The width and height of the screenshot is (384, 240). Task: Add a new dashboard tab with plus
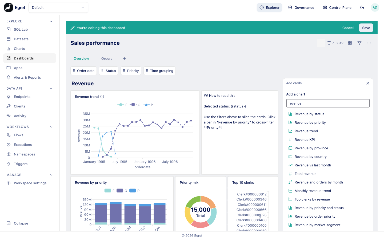(125, 58)
